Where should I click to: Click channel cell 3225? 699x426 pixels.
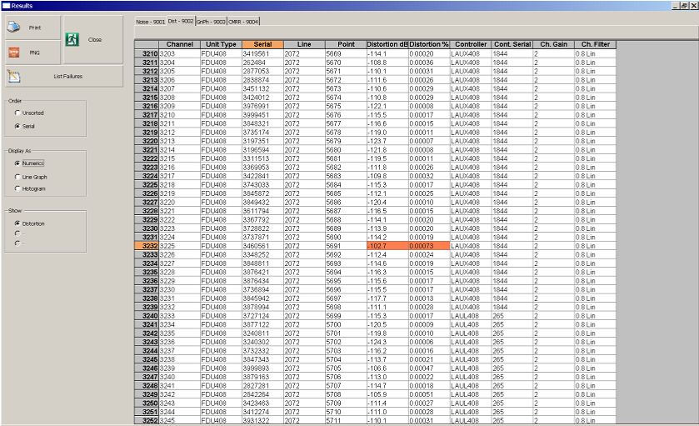point(179,246)
